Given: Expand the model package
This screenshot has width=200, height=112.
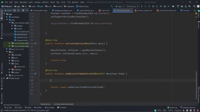Looking at the screenshot, I should point(12,29).
